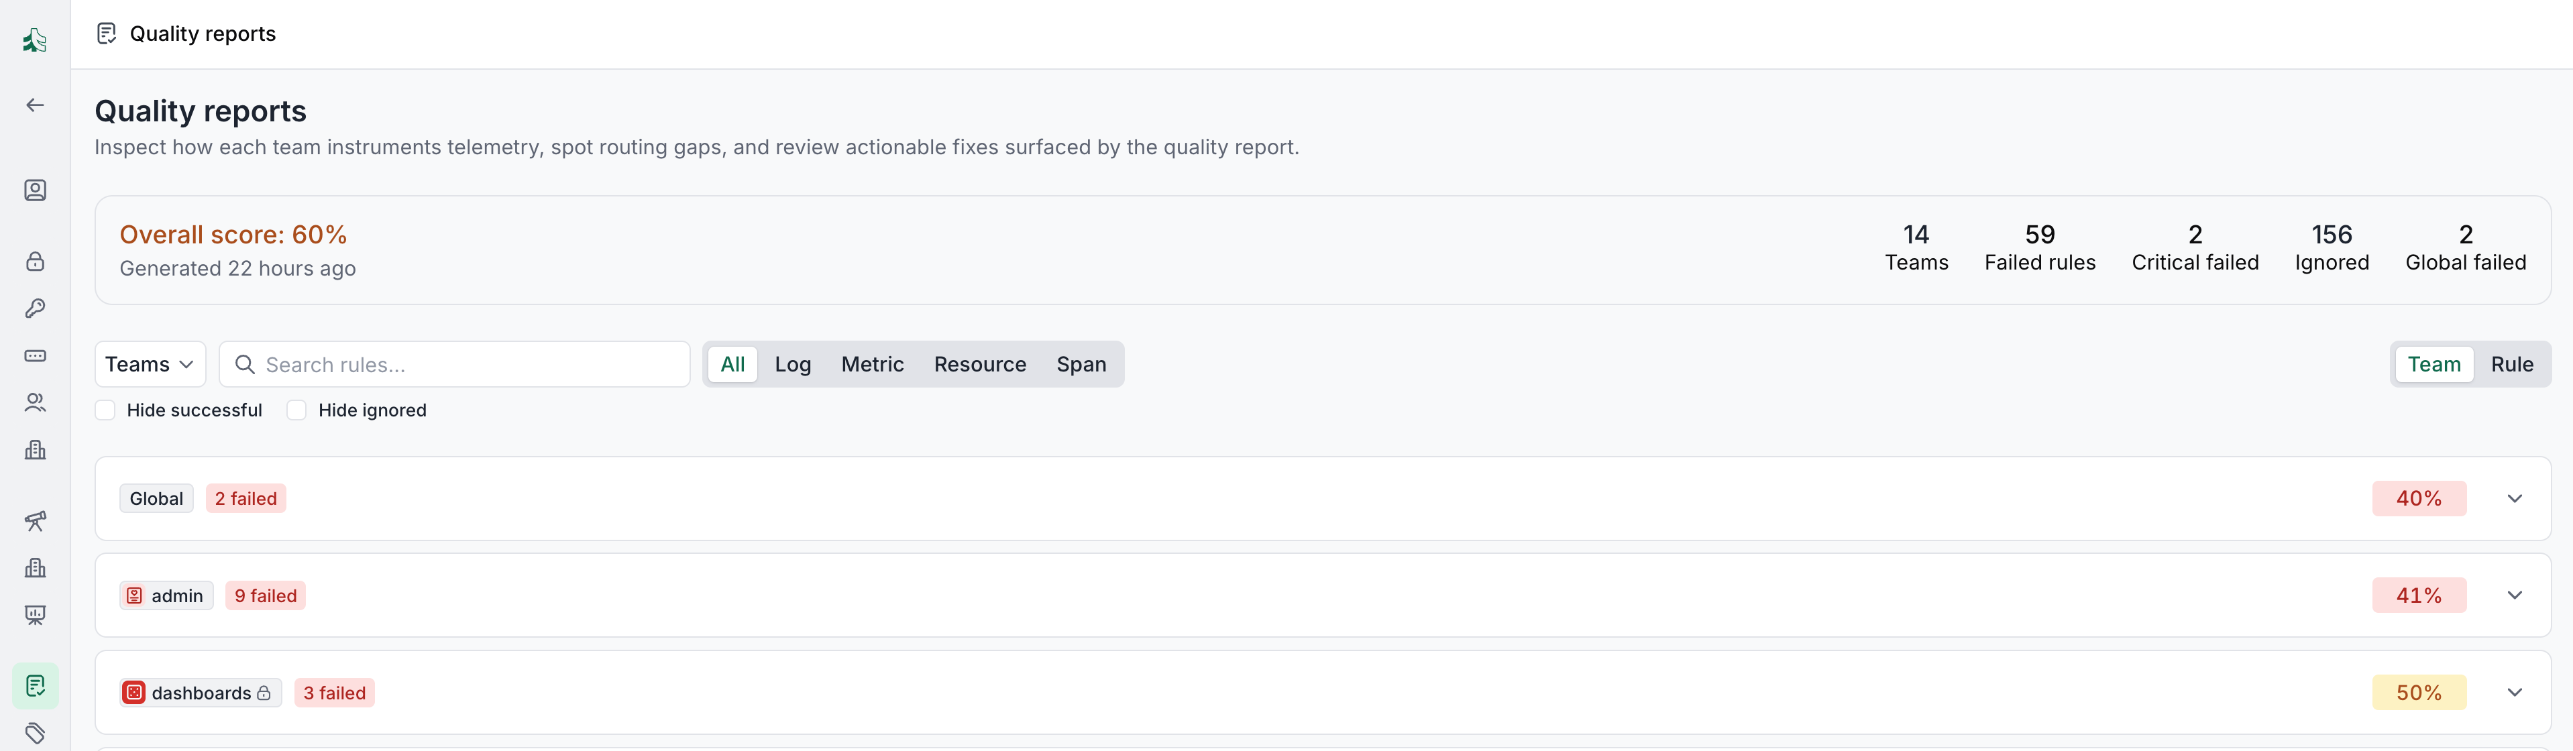The width and height of the screenshot is (2573, 751).
Task: Click the Search rules input field
Action: click(x=455, y=365)
